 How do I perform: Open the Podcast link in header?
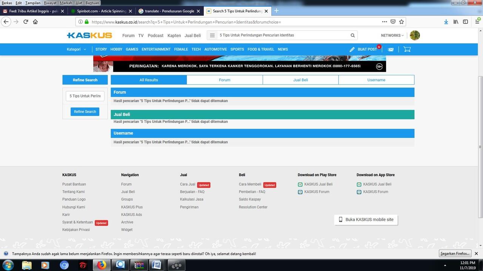tap(155, 35)
